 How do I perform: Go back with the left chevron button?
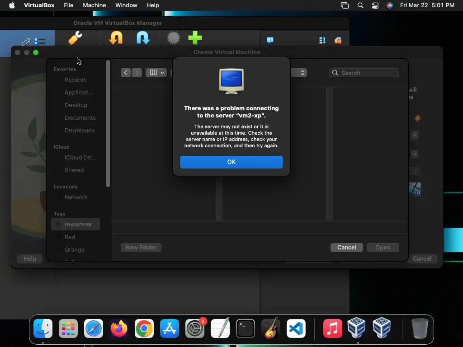[126, 73]
